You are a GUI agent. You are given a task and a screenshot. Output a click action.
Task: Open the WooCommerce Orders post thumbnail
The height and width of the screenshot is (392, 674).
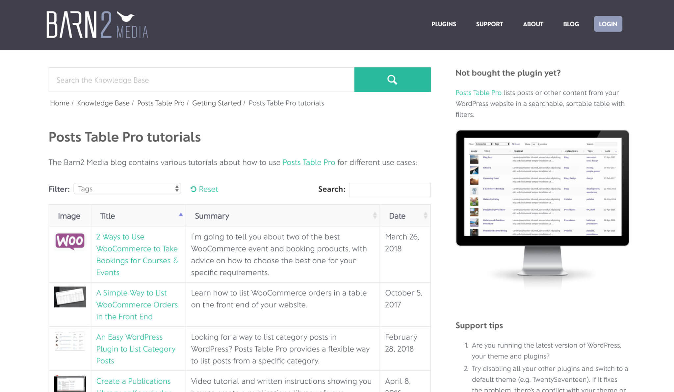[70, 297]
